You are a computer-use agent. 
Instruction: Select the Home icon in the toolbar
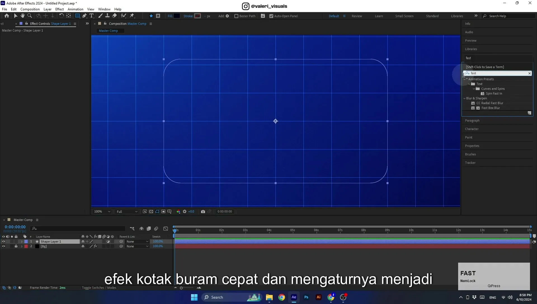6,16
